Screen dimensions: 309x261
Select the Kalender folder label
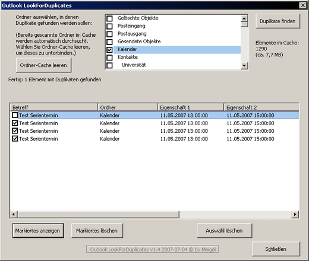[127, 49]
